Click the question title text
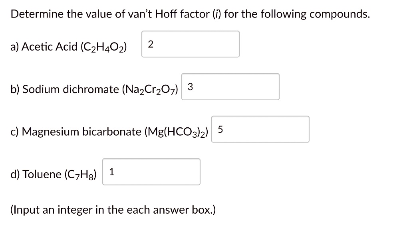This screenshot has width=409, height=236. pyautogui.click(x=190, y=13)
